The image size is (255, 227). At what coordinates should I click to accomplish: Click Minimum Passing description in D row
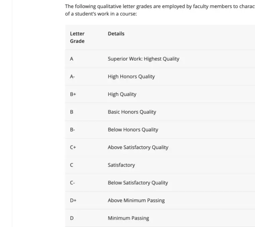(128, 218)
